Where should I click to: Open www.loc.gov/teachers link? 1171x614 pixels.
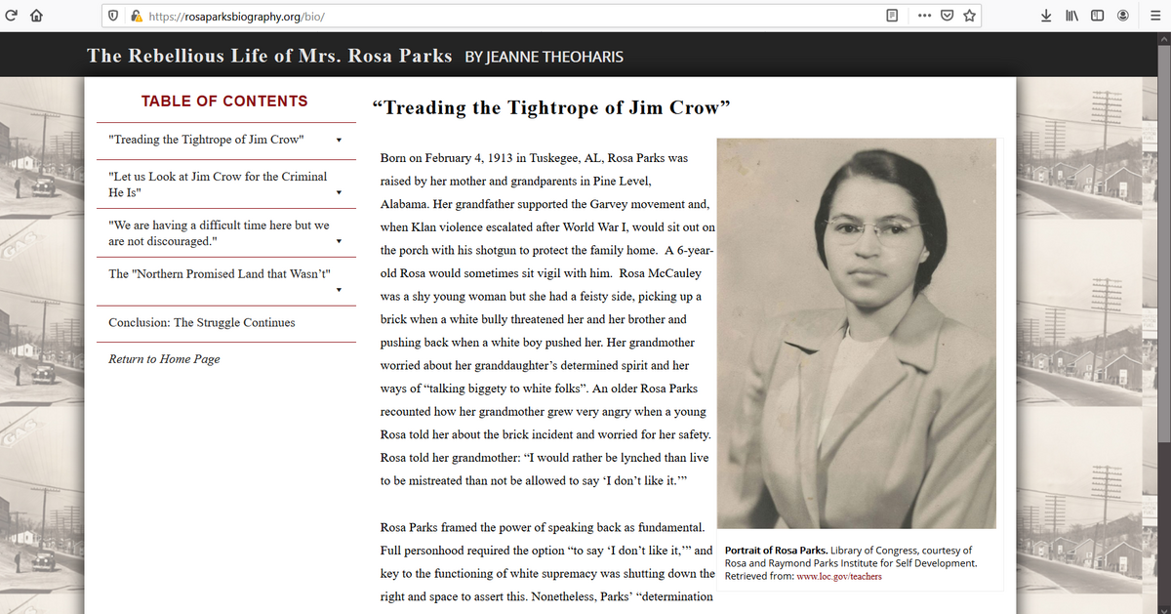(839, 576)
